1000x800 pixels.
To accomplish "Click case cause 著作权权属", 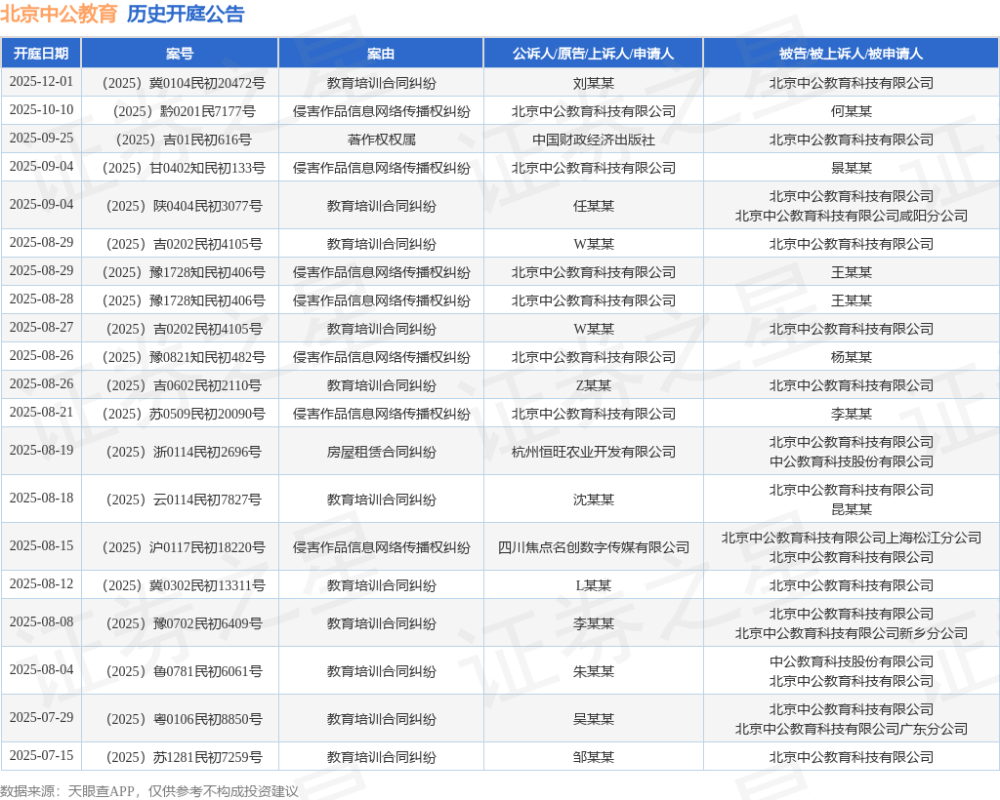I will (382, 140).
